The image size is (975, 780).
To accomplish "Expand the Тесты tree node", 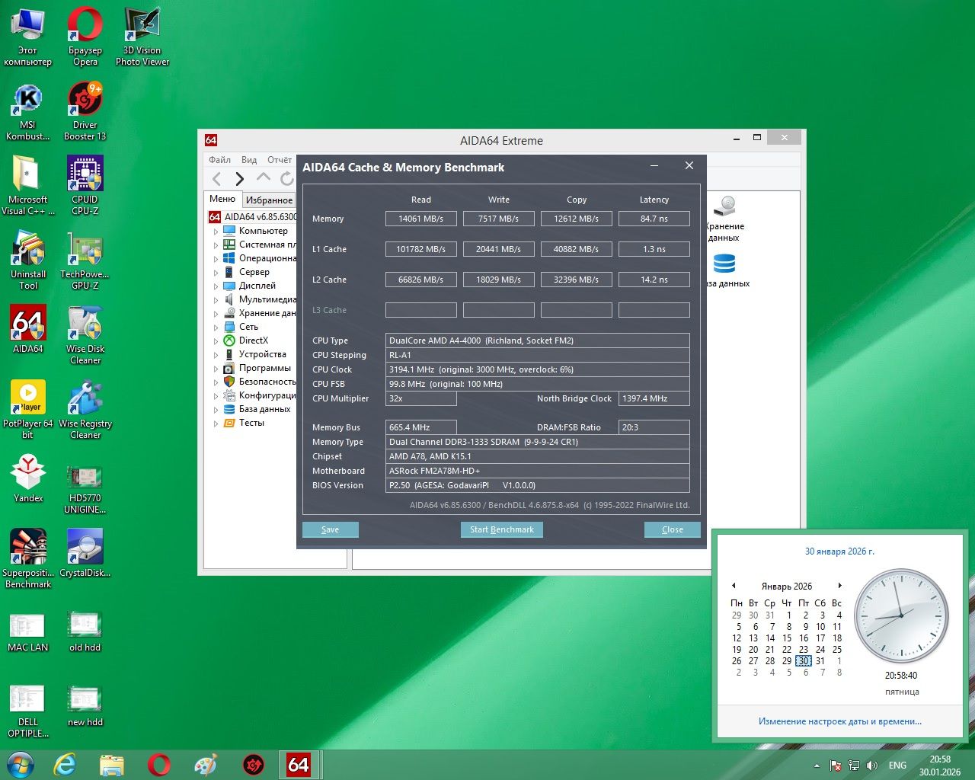I will [x=216, y=424].
